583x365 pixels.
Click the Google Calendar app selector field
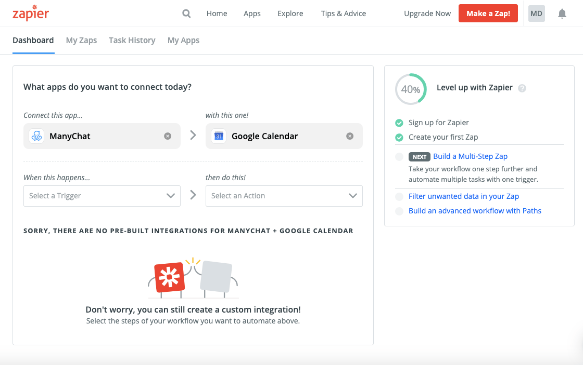pyautogui.click(x=284, y=136)
